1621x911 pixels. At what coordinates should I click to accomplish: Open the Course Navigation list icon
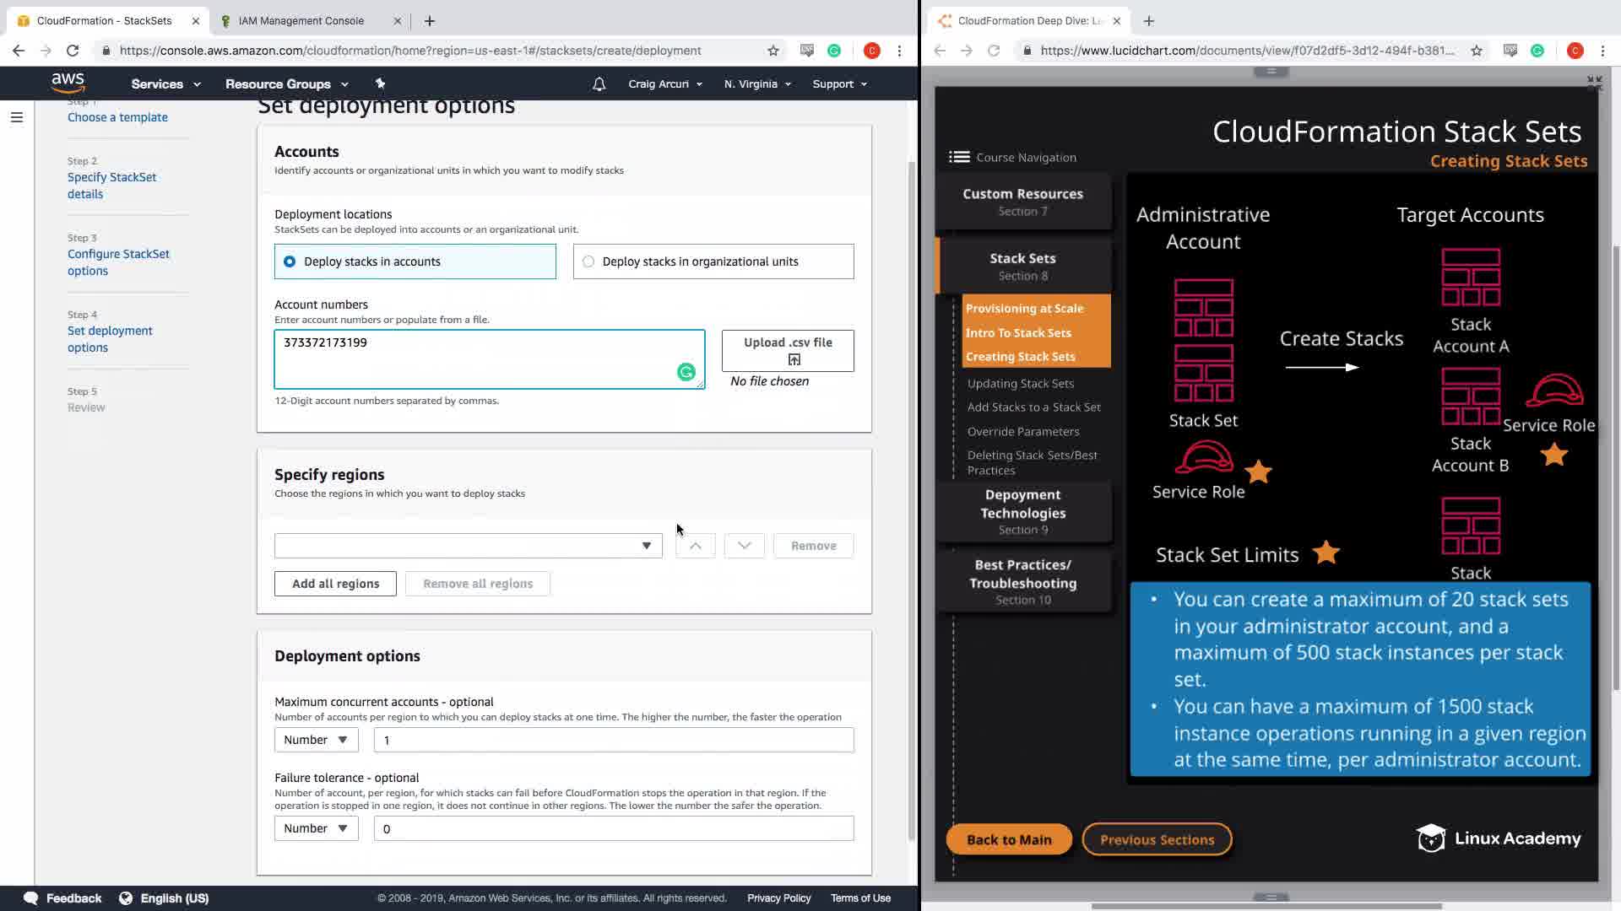click(x=959, y=157)
